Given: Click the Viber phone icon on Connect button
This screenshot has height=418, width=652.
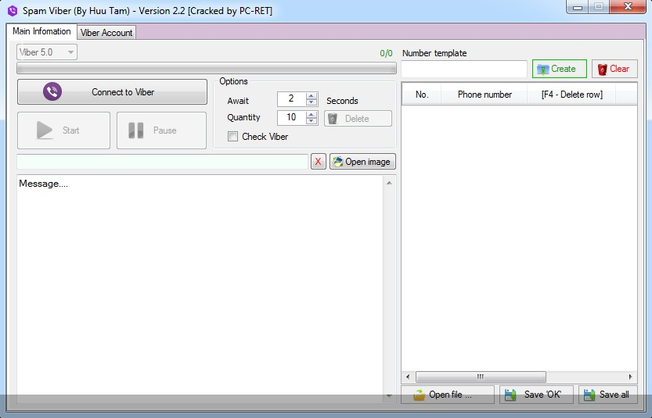Looking at the screenshot, I should tap(52, 92).
